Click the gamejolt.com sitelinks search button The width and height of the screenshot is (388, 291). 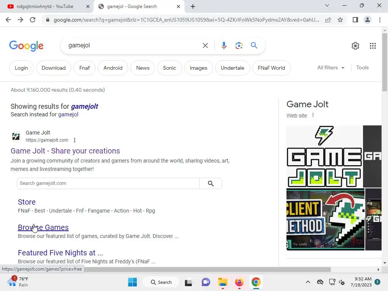pyautogui.click(x=211, y=183)
